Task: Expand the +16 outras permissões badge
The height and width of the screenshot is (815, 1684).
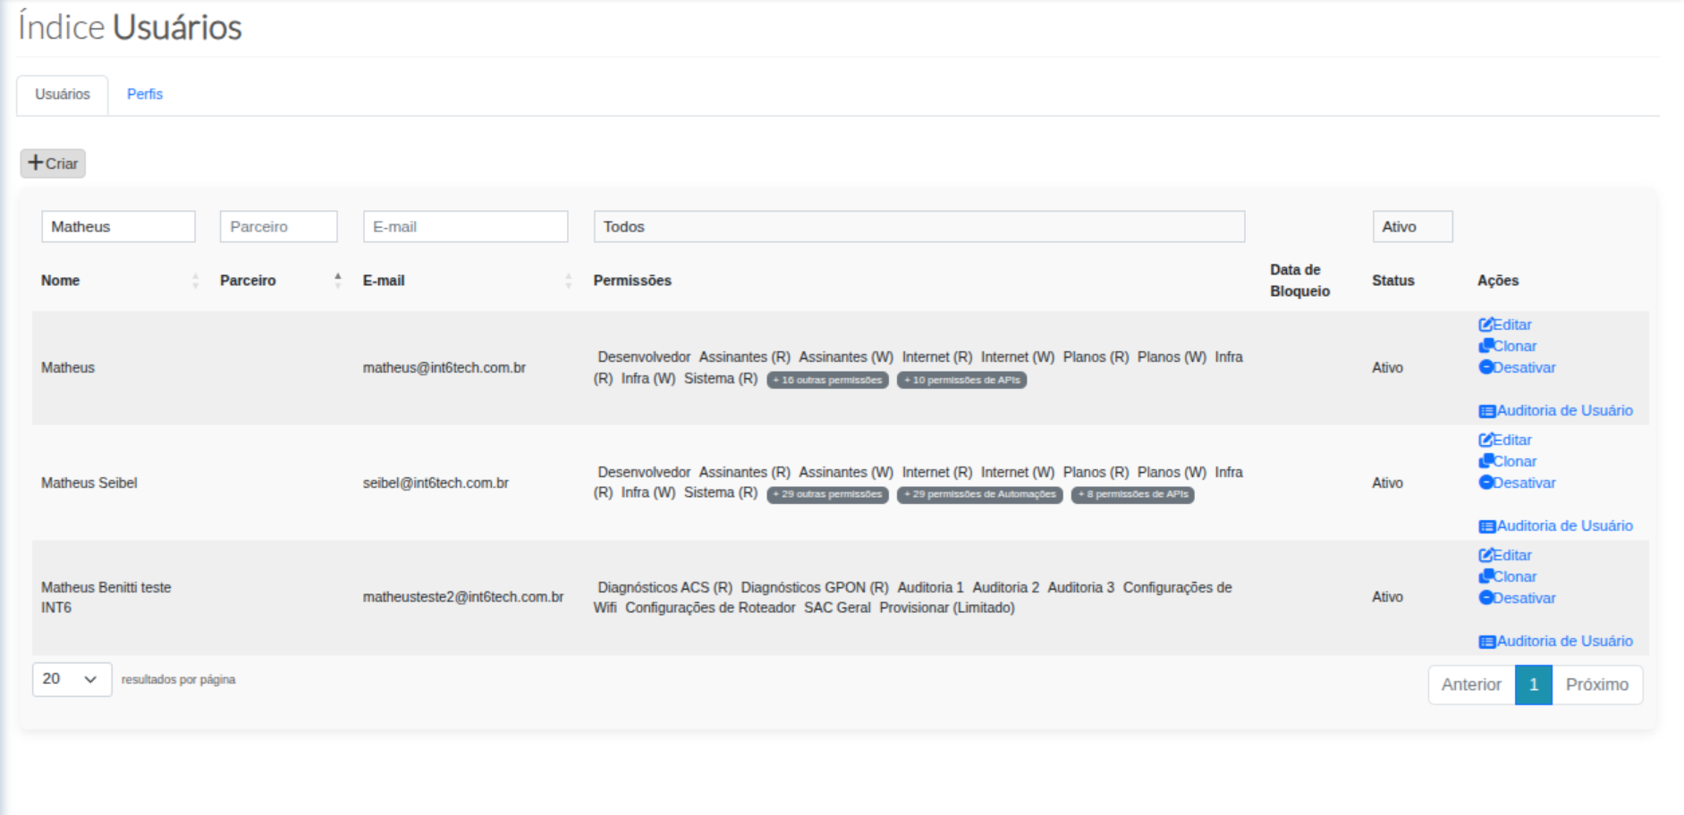Action: tap(827, 380)
